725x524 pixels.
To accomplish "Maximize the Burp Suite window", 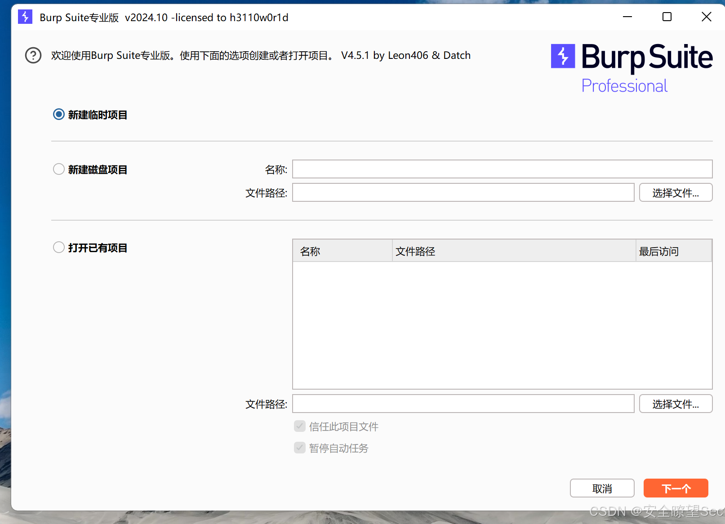I will pos(667,17).
